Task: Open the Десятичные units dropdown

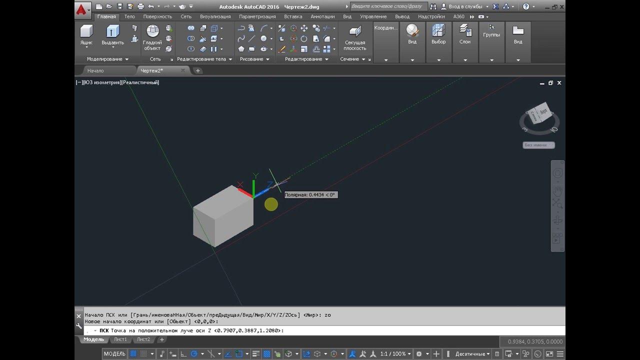Action: pyautogui.click(x=472, y=354)
